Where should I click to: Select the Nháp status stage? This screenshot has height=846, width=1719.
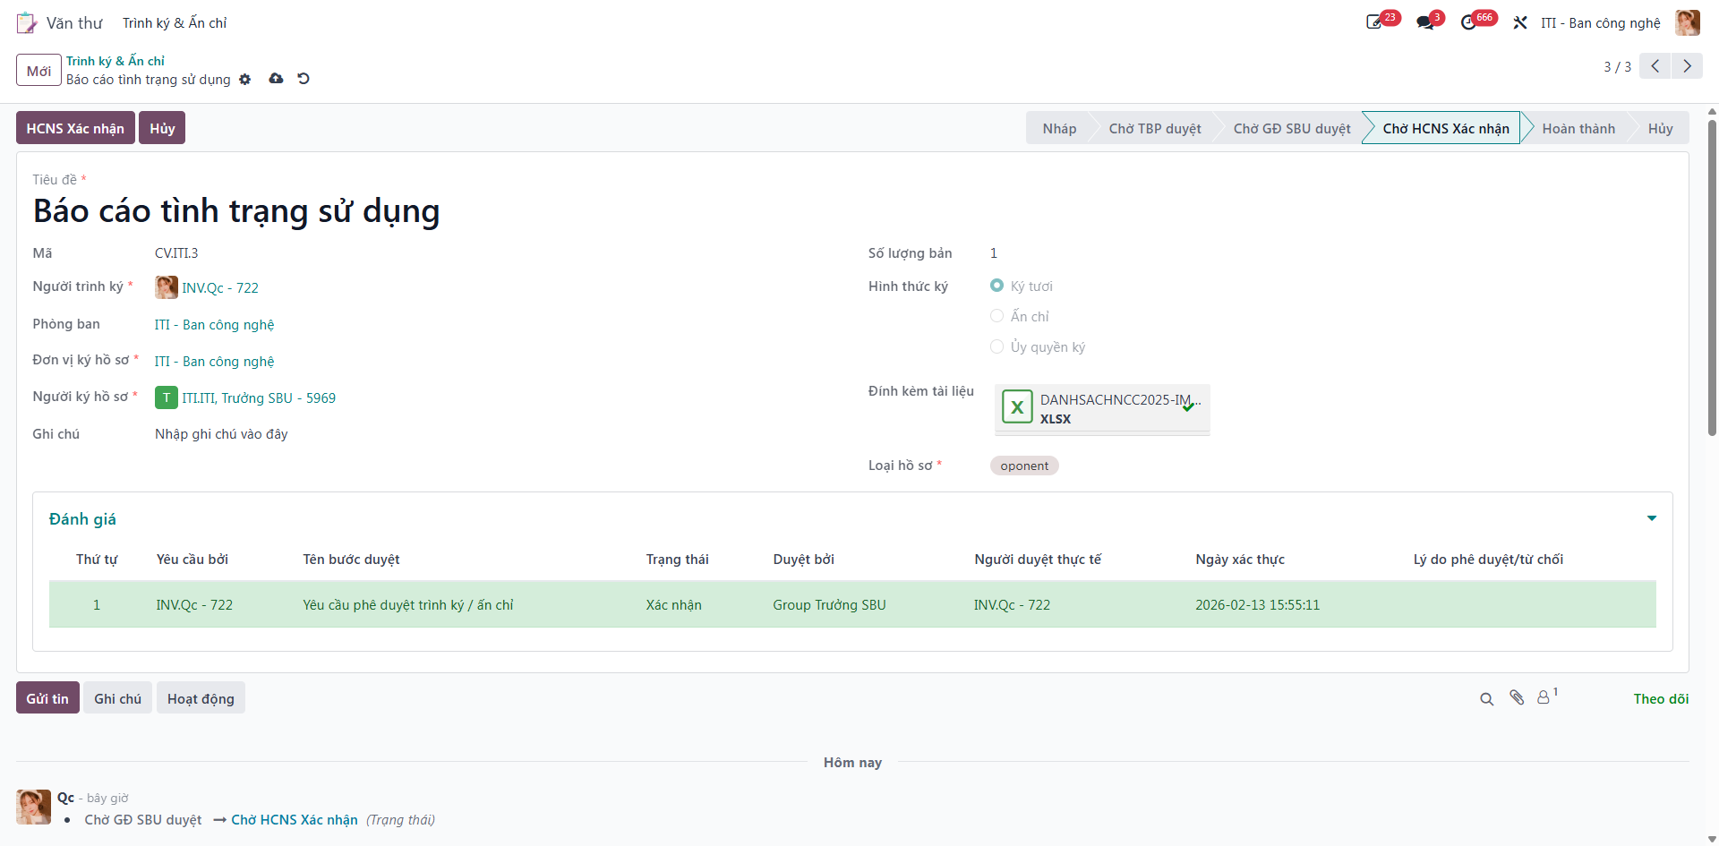1059,129
